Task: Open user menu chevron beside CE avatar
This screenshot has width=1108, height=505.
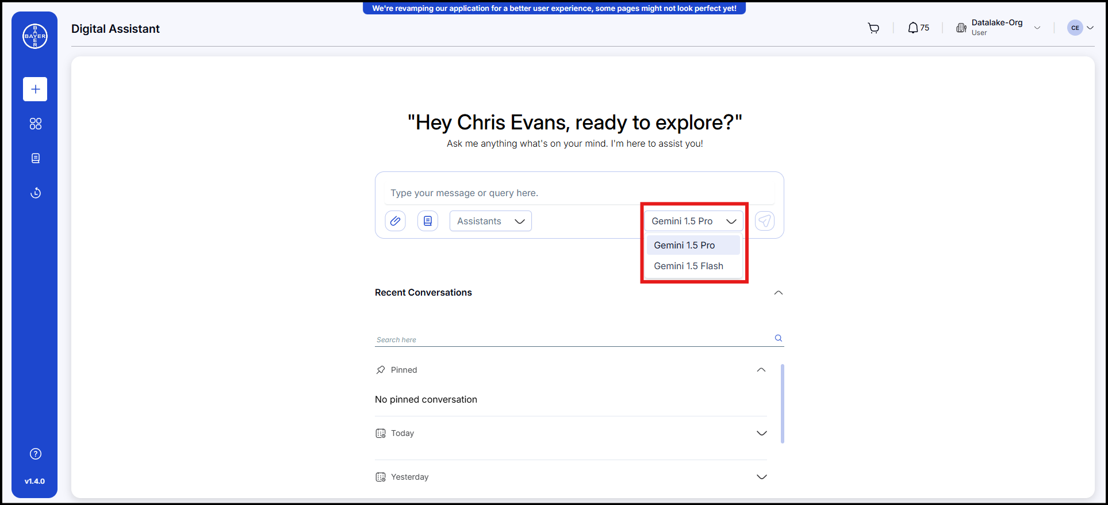Action: click(1090, 28)
